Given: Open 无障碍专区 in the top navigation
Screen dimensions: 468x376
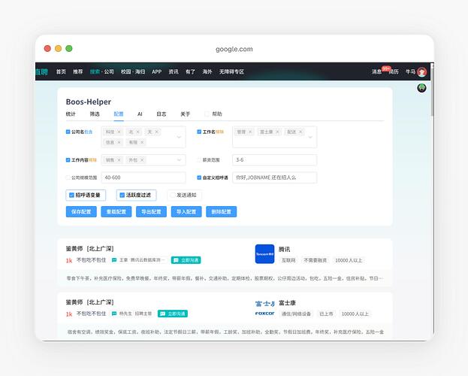Looking at the screenshot, I should pyautogui.click(x=231, y=71).
